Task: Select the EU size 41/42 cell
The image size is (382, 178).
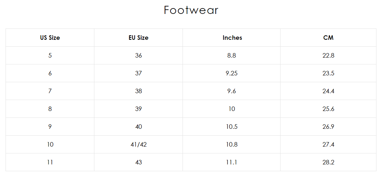Action: 138,144
